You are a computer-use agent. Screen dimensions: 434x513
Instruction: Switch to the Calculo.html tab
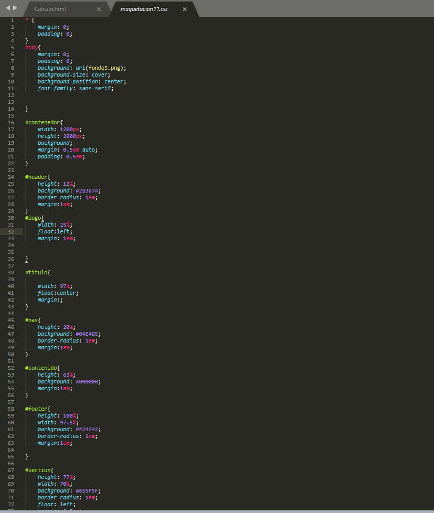(50, 9)
